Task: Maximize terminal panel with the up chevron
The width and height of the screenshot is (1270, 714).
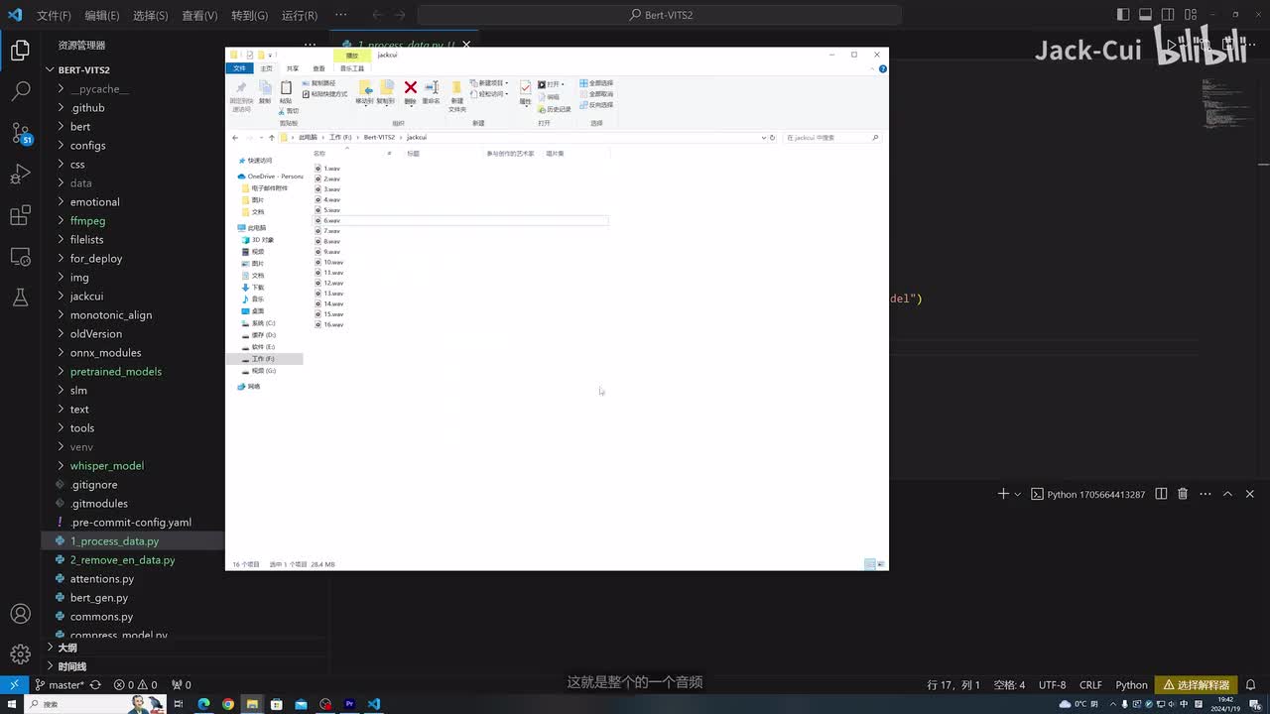Action: coord(1227,494)
